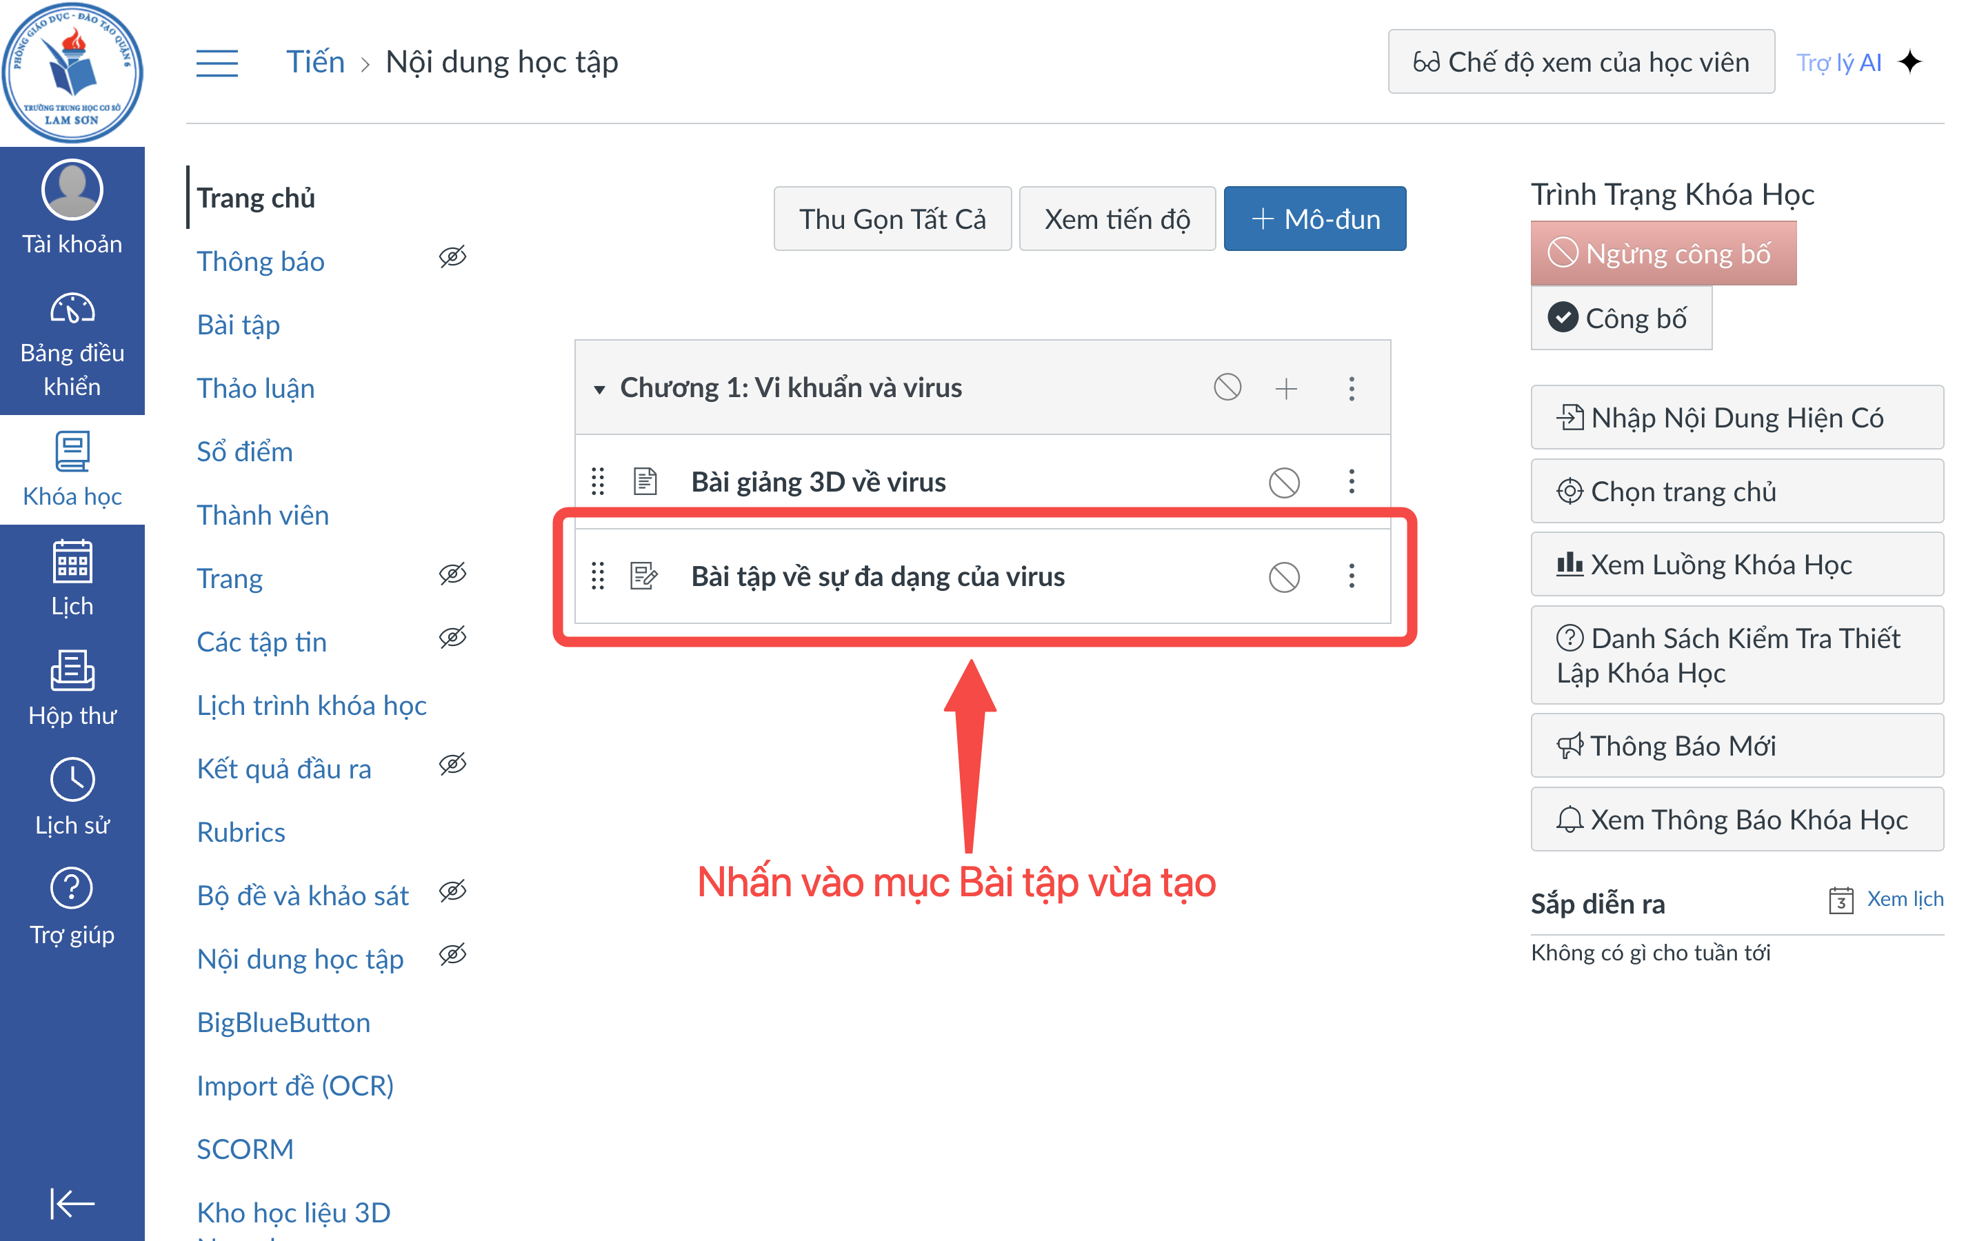
Task: Open Bài tập về sự đa dạng của virus title
Action: coord(878,576)
